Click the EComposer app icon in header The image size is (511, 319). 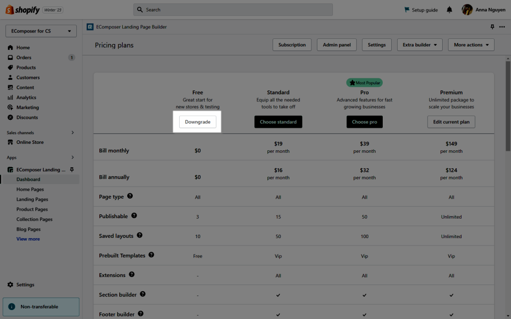click(x=90, y=27)
